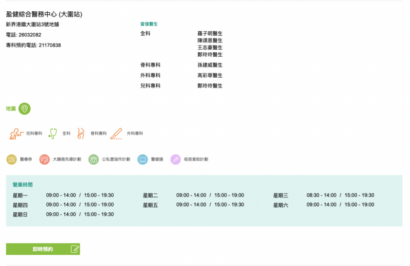410x266 pixels.
Task: Open the map location pin icon
Action: (24, 108)
